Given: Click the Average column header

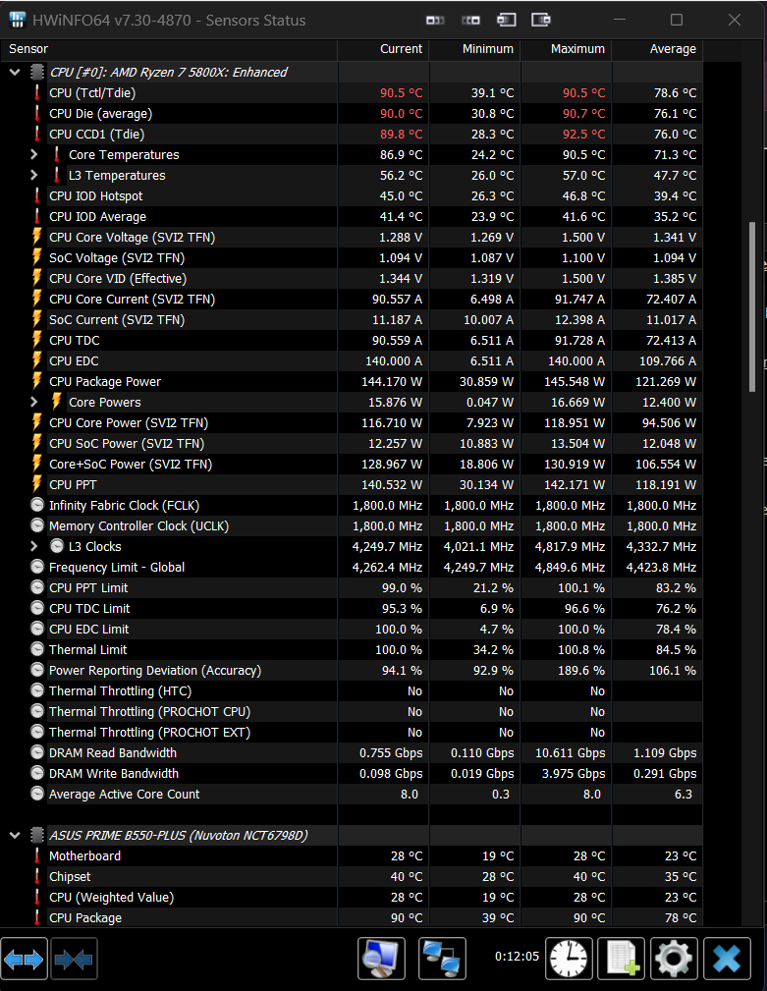Looking at the screenshot, I should (x=657, y=49).
